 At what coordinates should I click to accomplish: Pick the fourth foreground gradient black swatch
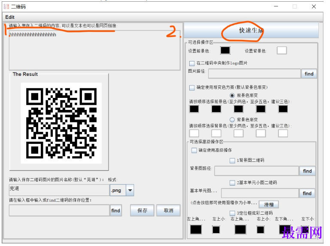tap(260, 109)
